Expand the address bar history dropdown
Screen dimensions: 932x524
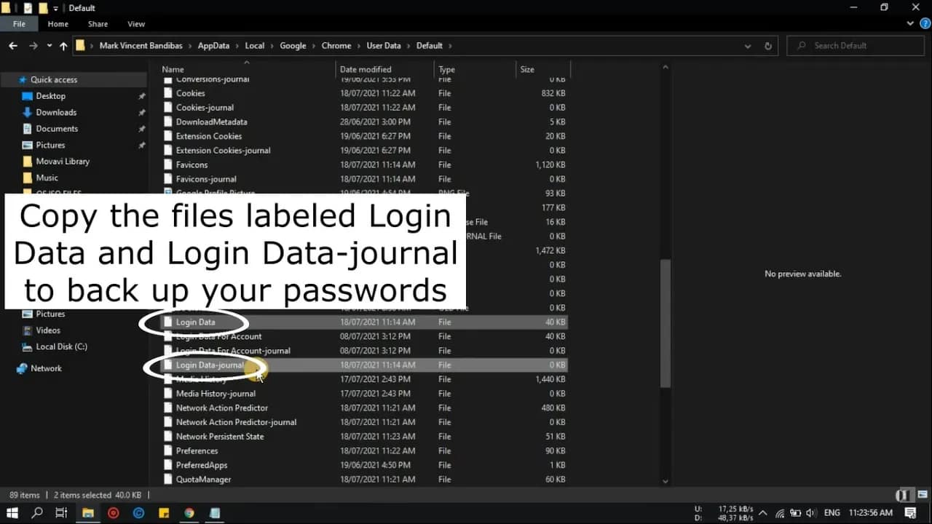748,46
